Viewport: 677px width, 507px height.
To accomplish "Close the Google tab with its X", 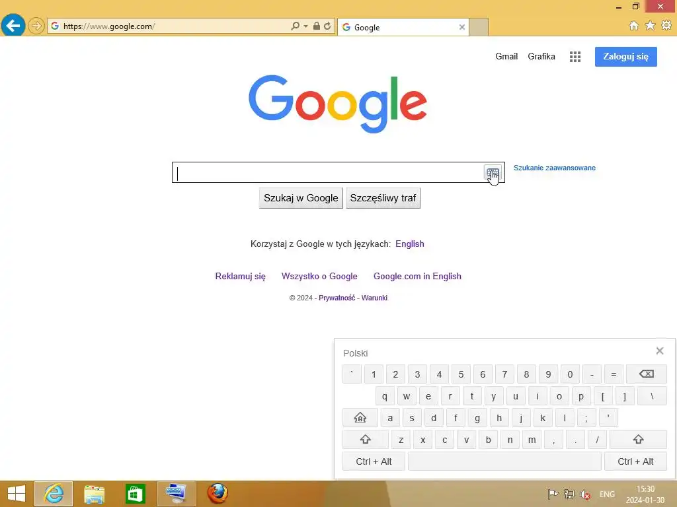I will point(462,27).
